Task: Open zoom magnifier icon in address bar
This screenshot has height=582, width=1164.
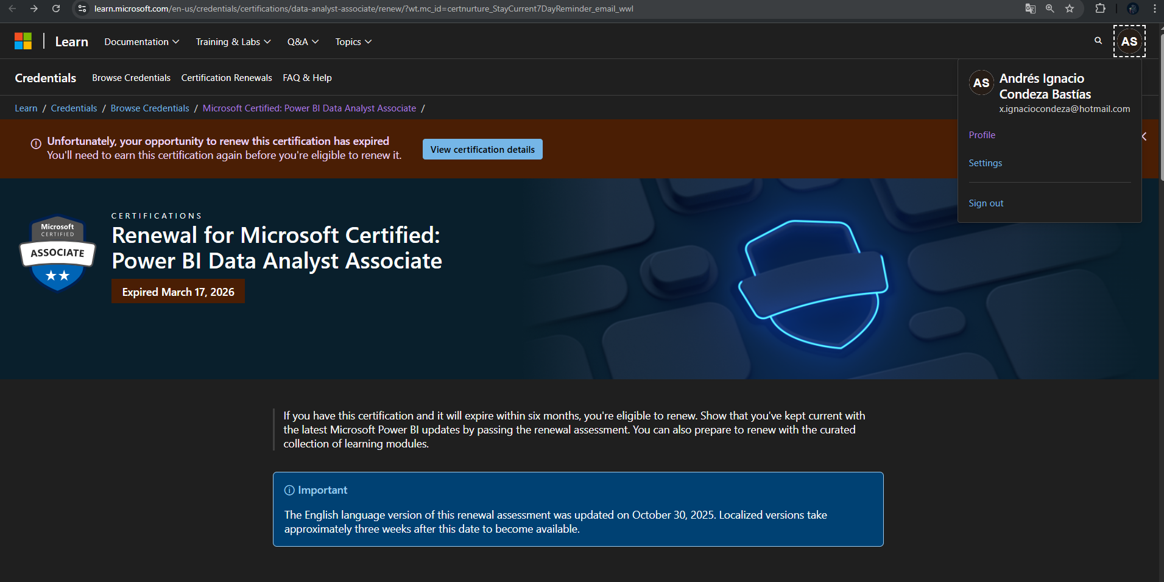Action: 1050,9
